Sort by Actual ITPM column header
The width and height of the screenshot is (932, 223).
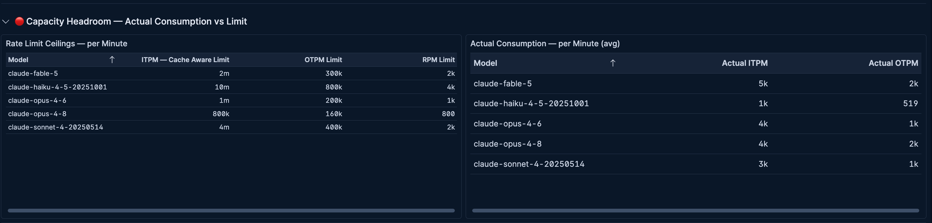(745, 63)
